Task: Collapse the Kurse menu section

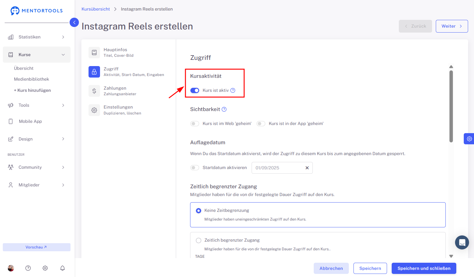Action: coord(37,55)
